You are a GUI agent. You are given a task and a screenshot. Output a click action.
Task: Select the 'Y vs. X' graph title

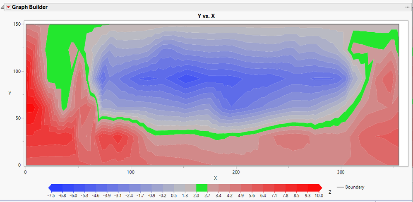206,16
